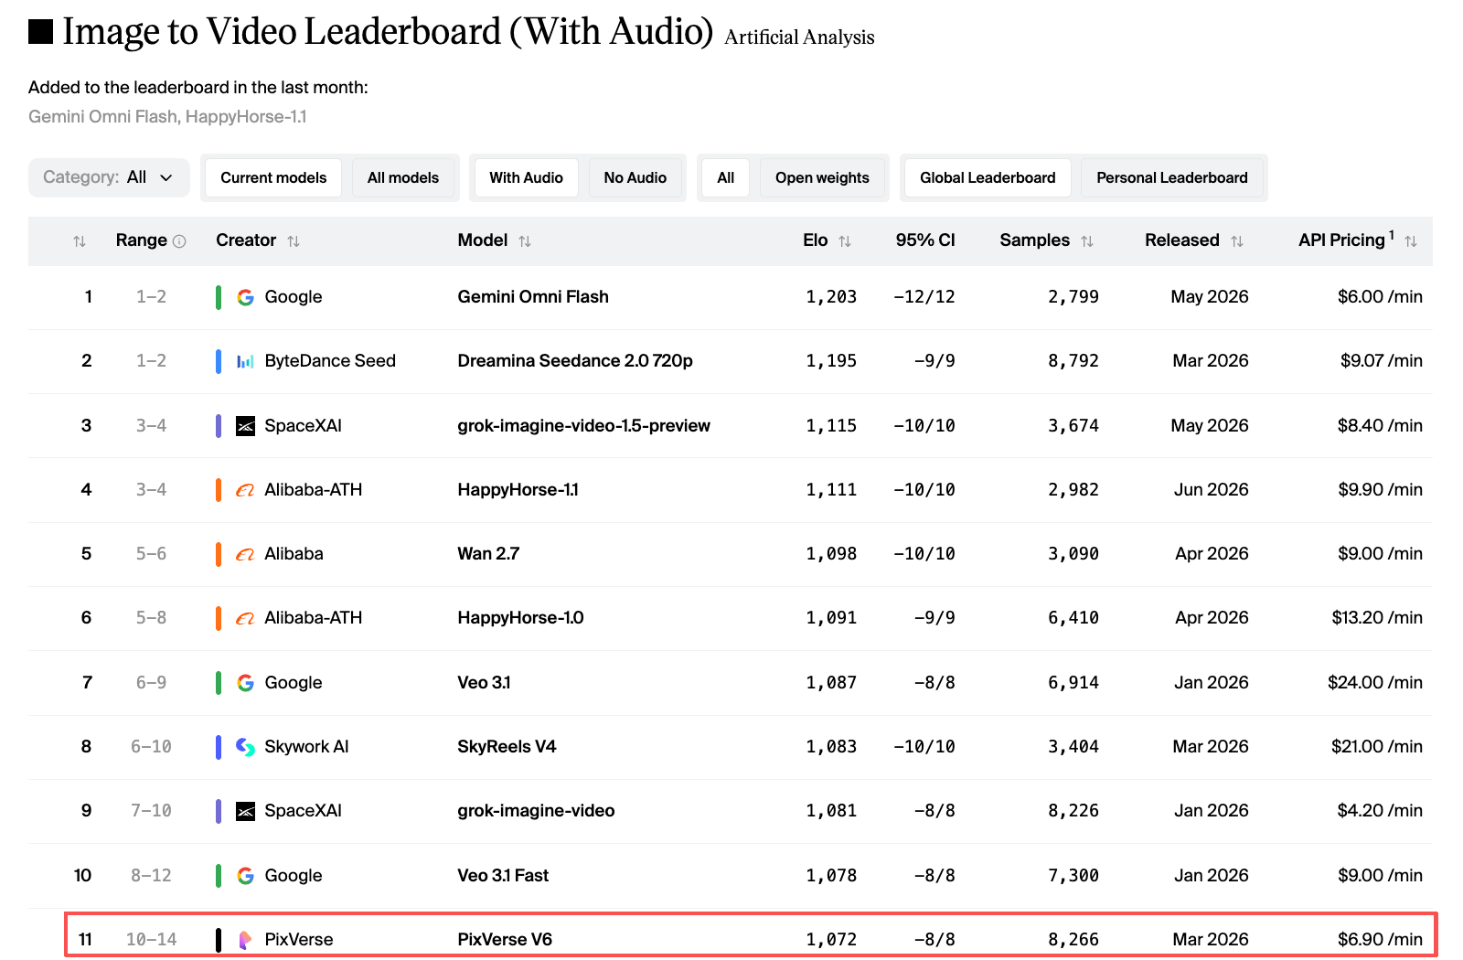Click the grok-imagine-video model name in row 9

[x=536, y=811]
